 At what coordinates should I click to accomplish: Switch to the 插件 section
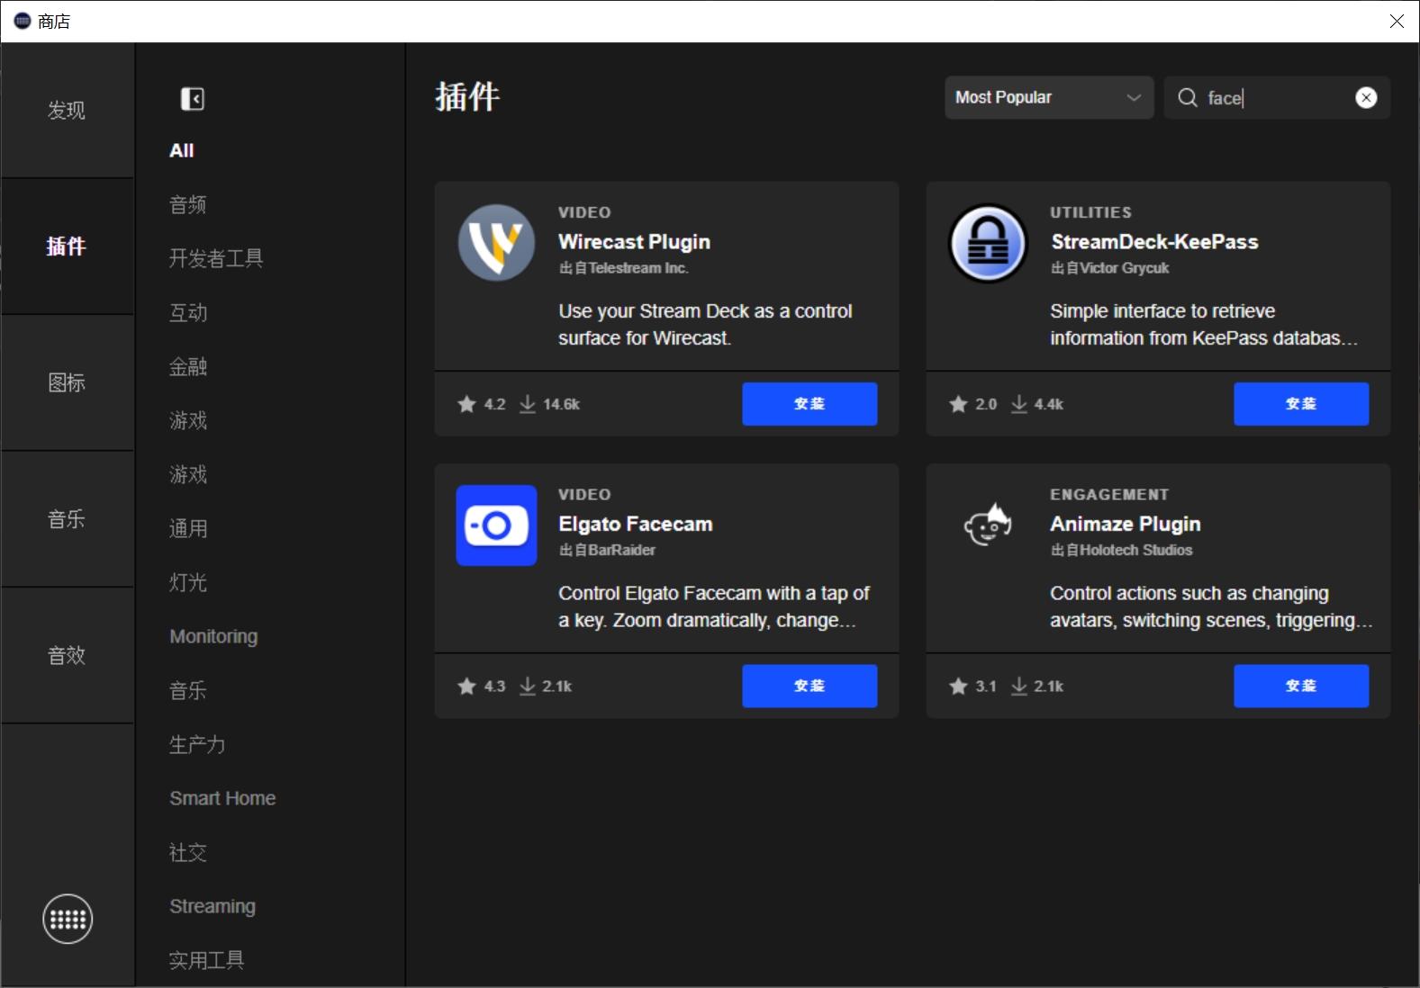[68, 246]
